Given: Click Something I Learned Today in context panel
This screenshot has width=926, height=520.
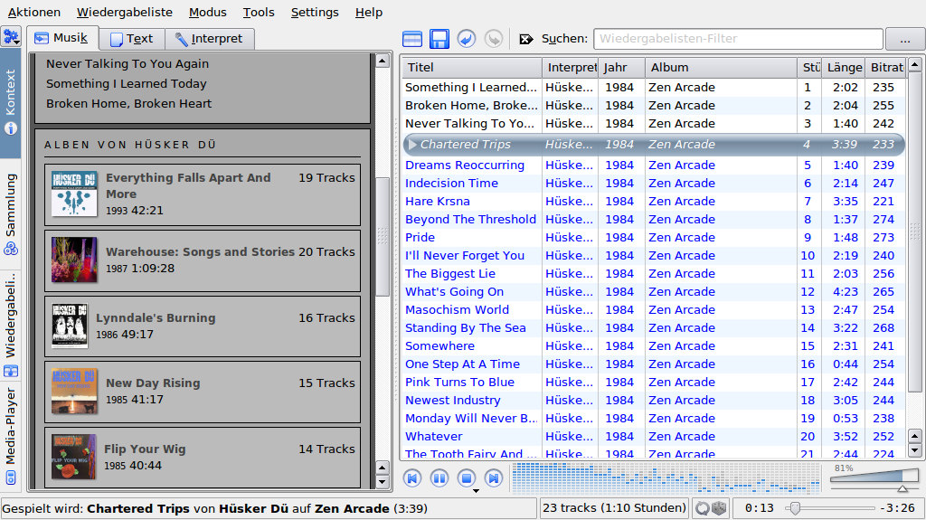Looking at the screenshot, I should (127, 84).
